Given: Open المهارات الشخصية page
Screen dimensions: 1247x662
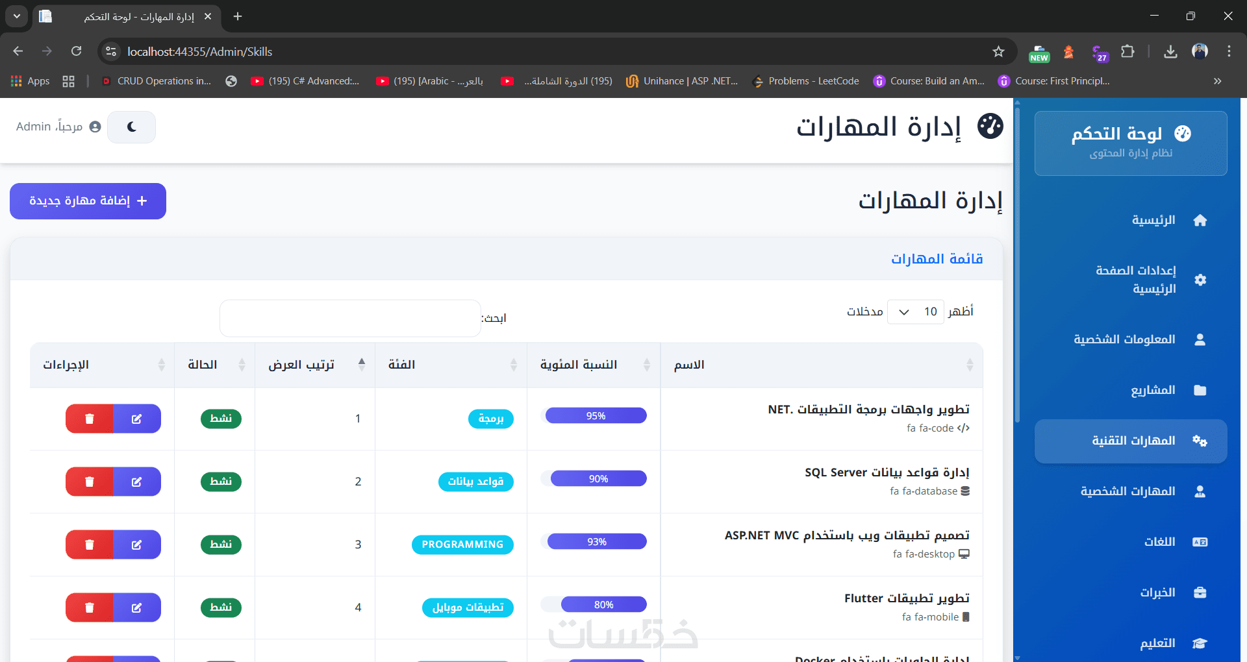Looking at the screenshot, I should [1131, 491].
